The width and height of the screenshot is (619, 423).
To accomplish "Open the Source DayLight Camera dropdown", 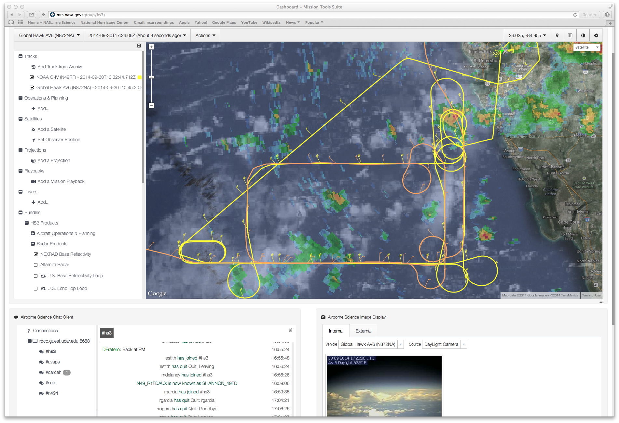I will tap(444, 344).
